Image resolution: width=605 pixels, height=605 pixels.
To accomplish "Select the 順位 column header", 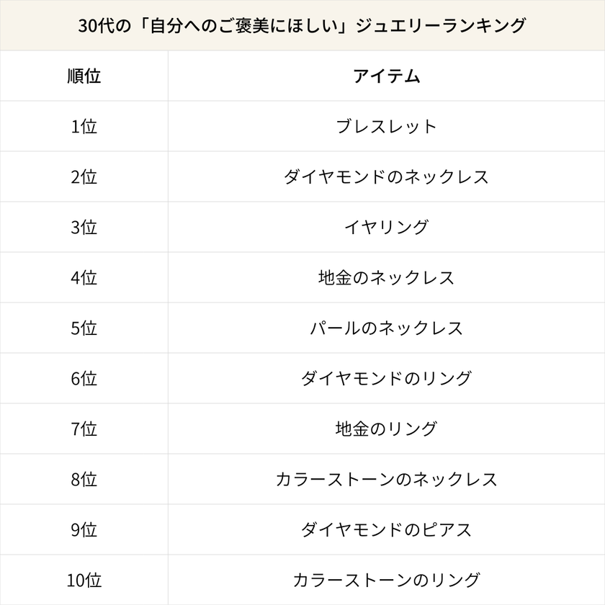I will [x=84, y=76].
